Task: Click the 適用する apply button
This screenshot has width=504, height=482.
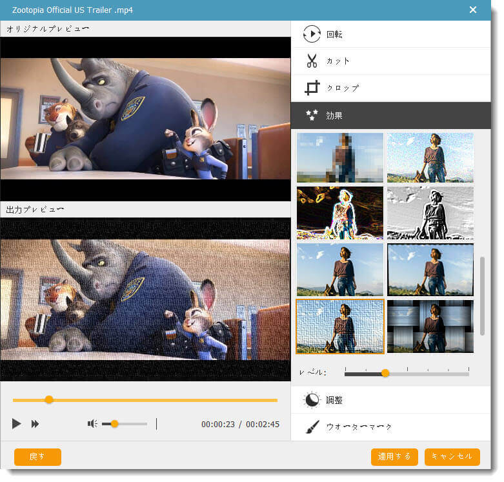Action: 394,457
